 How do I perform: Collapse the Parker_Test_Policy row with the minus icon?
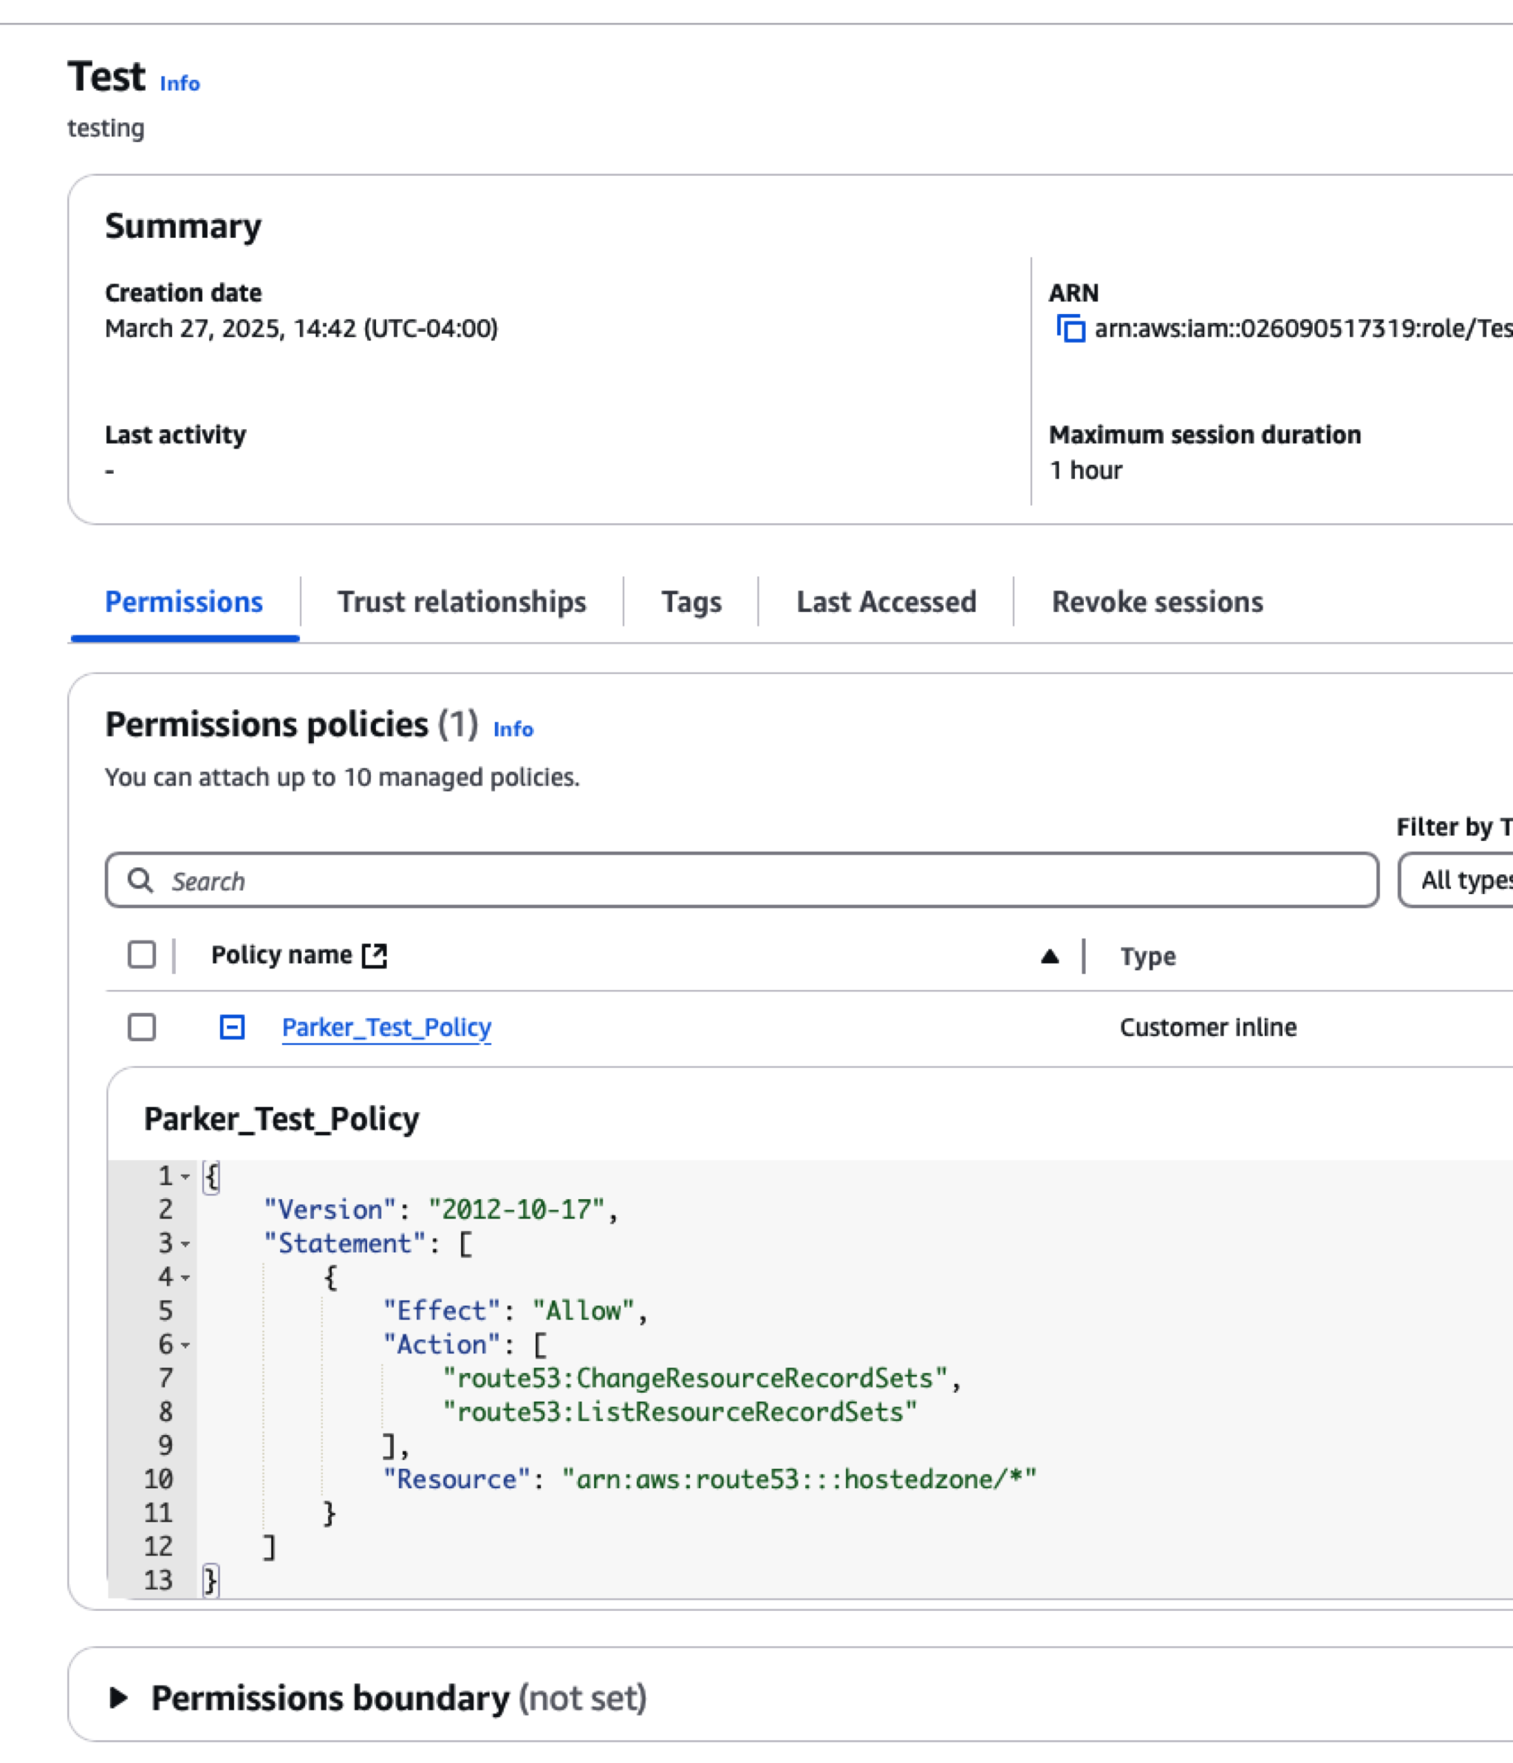[x=232, y=1027]
